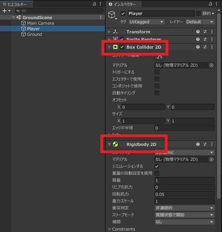Open the Untagged tag dropdown
The height and width of the screenshot is (232, 222).
point(147,22)
